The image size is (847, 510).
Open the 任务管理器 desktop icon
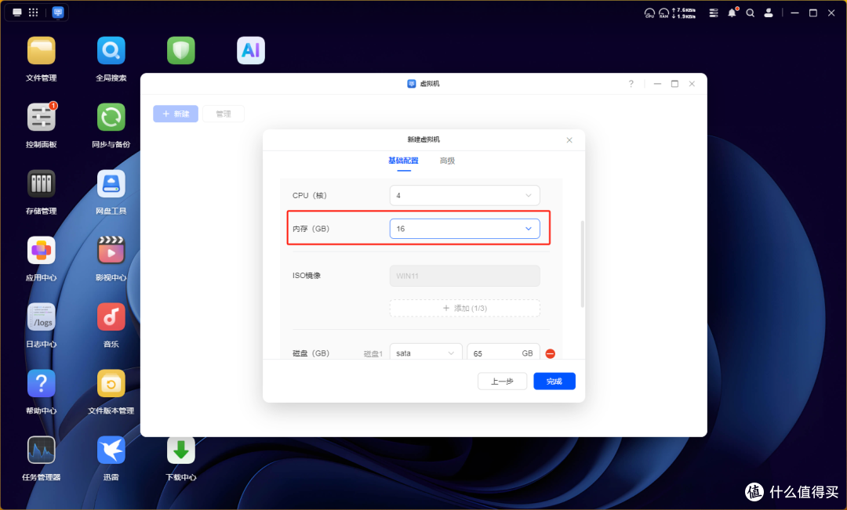41,450
